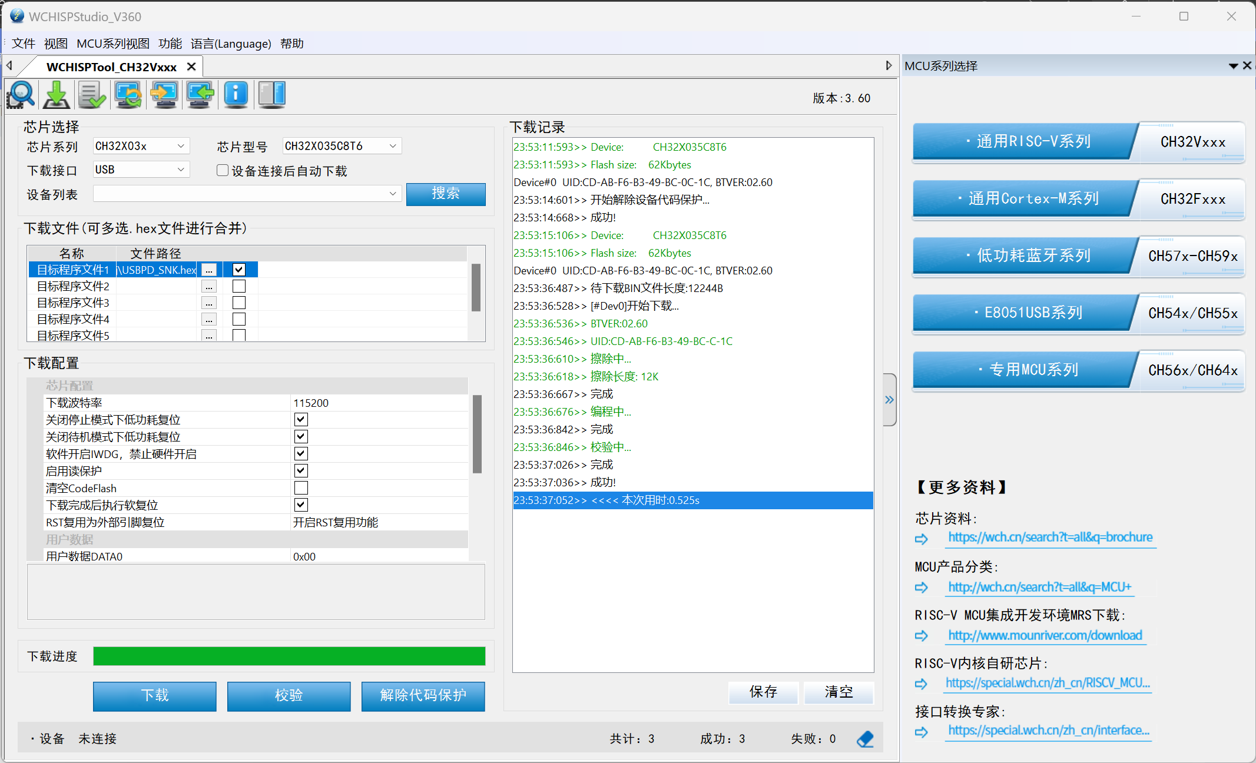
Task: Click 保存 to save download log
Action: [763, 692]
